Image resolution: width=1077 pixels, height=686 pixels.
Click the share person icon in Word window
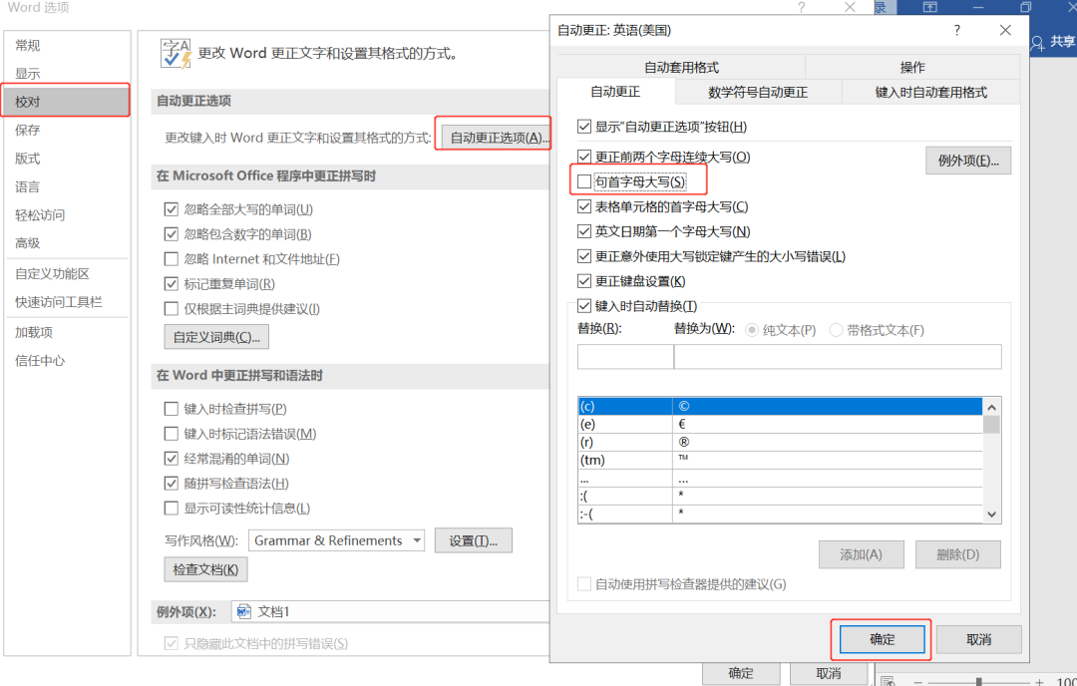[x=1037, y=43]
